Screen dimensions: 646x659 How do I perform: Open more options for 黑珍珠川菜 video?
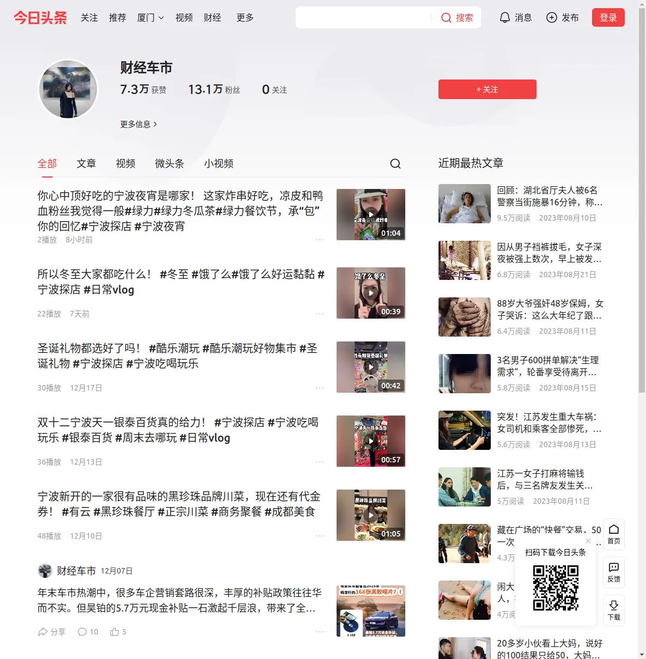pyautogui.click(x=320, y=536)
